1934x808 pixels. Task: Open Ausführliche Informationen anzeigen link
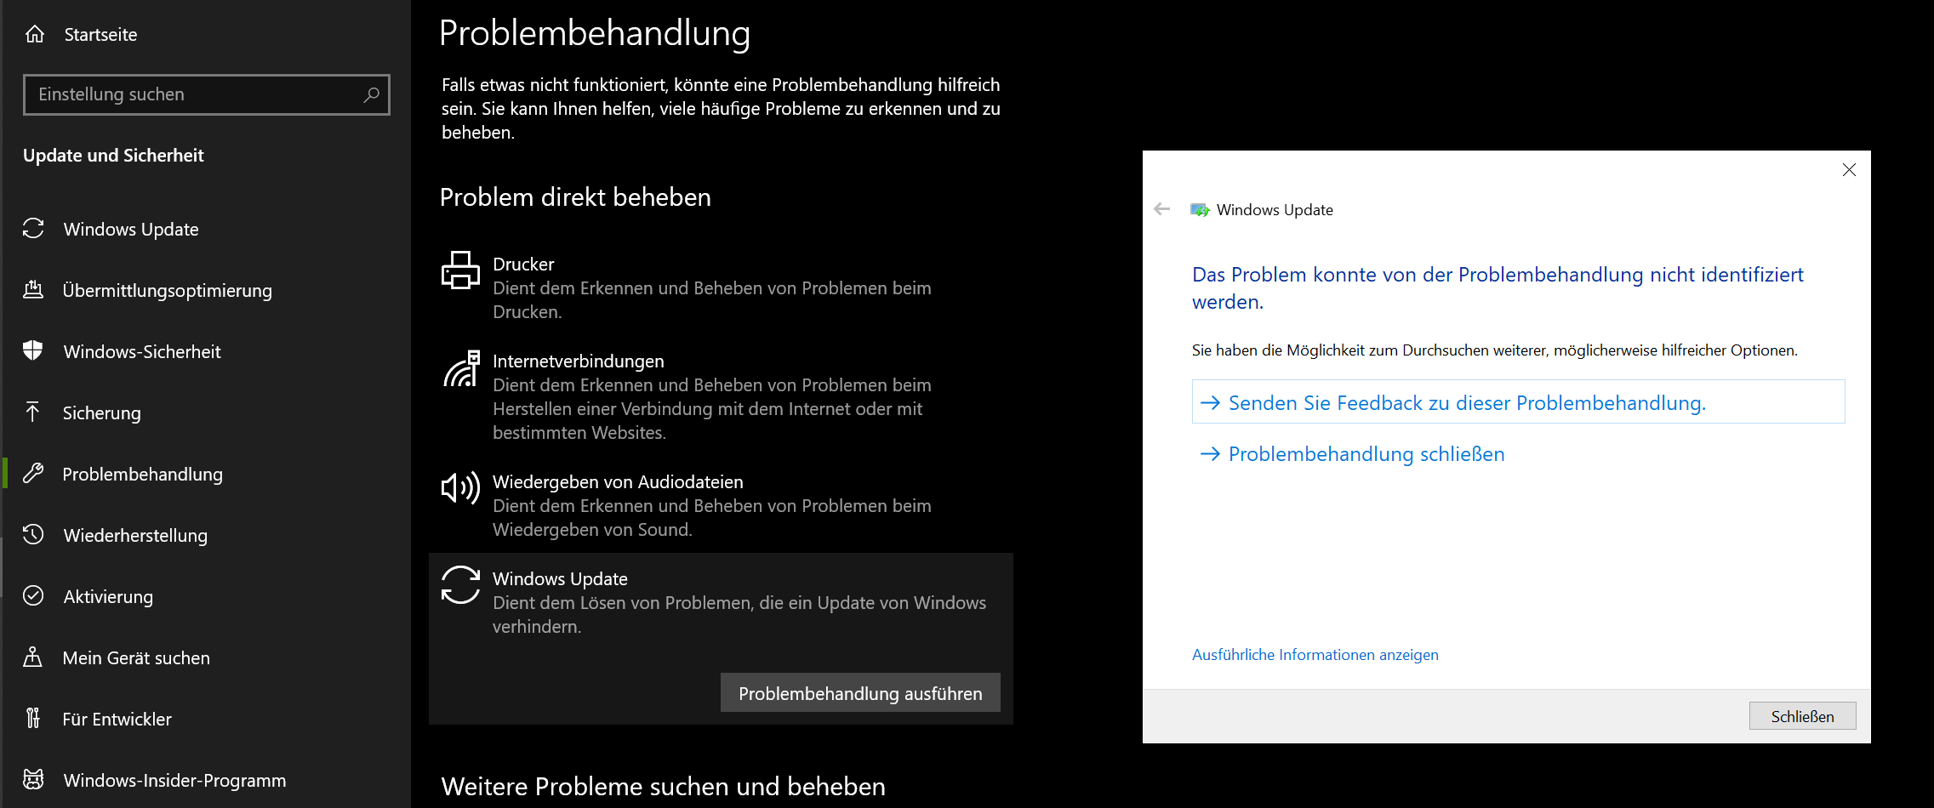1315,654
